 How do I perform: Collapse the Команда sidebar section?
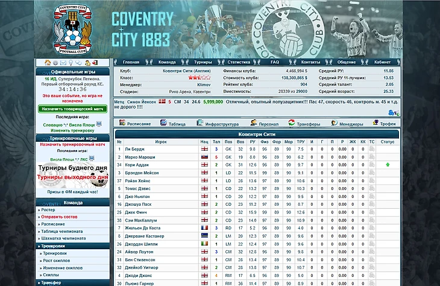[x=72, y=203]
